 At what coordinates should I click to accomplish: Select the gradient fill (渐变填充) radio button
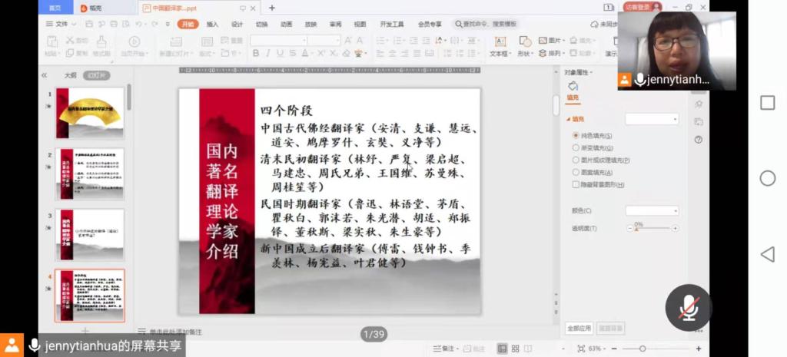coord(576,147)
